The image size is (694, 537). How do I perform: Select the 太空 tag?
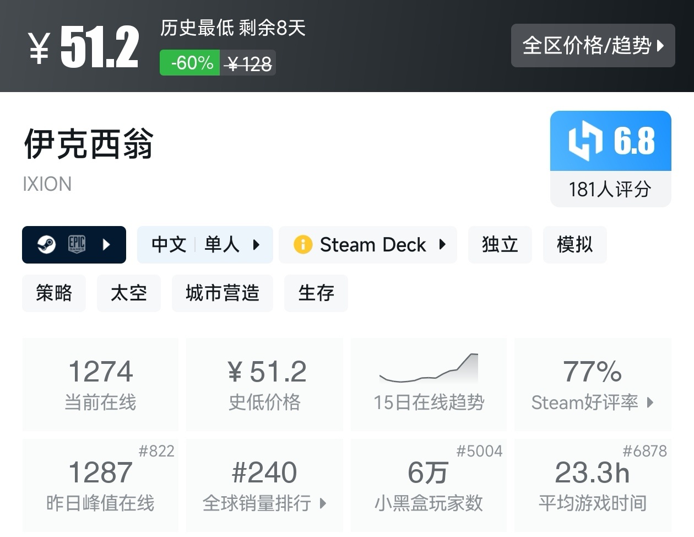[x=129, y=293]
